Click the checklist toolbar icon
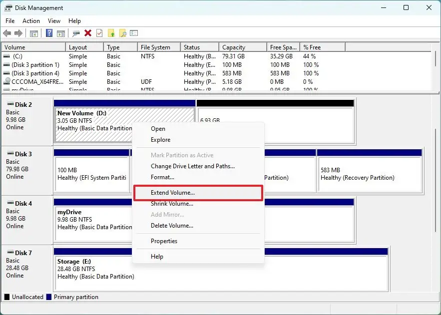 pyautogui.click(x=134, y=33)
